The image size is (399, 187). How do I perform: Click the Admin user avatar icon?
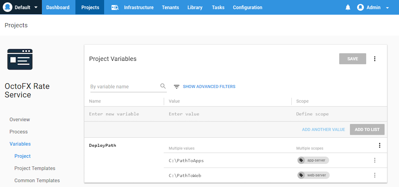tap(360, 8)
